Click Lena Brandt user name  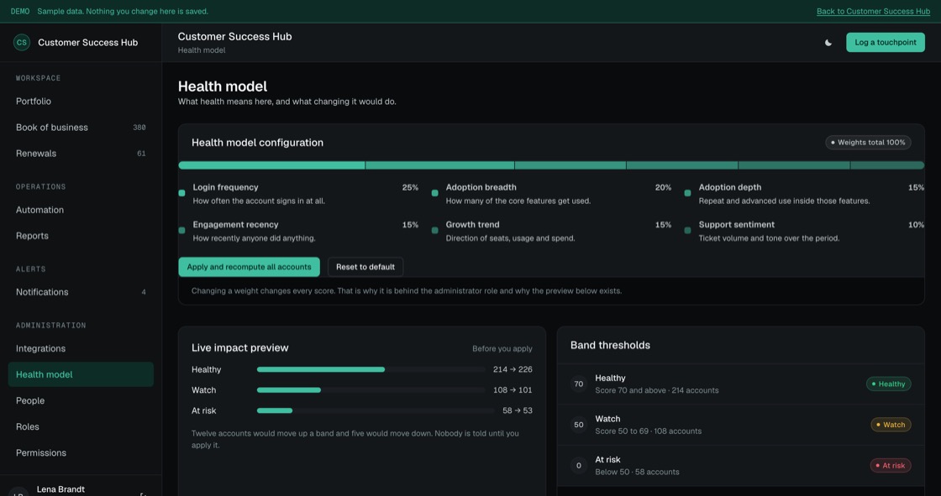coord(60,489)
